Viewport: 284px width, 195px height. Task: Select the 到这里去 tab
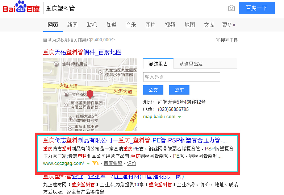[158, 64]
